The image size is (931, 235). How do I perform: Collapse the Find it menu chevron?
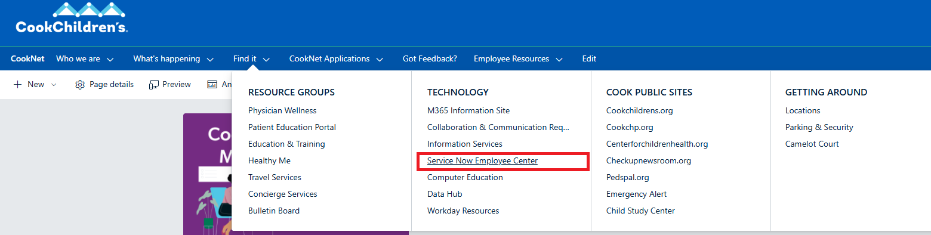click(266, 59)
